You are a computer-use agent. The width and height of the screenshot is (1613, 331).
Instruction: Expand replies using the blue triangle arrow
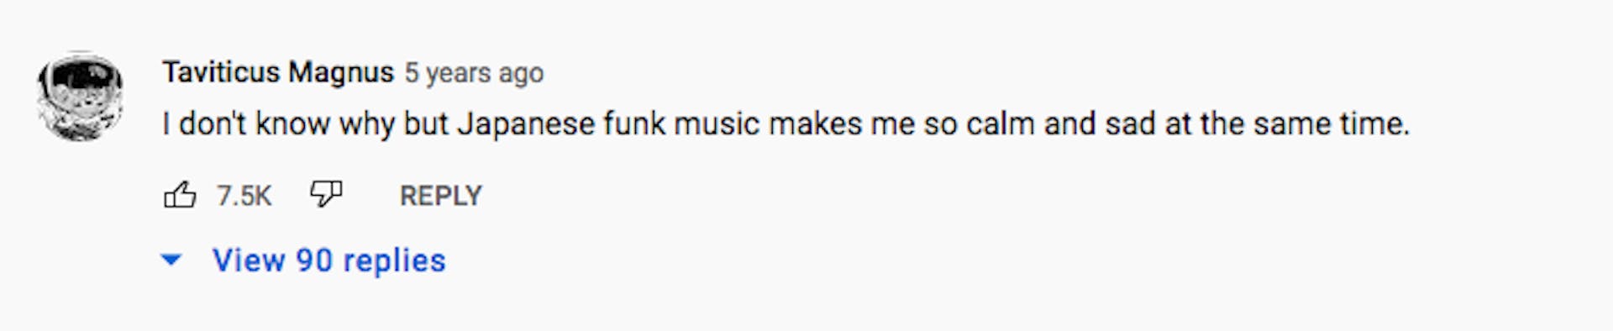(171, 260)
